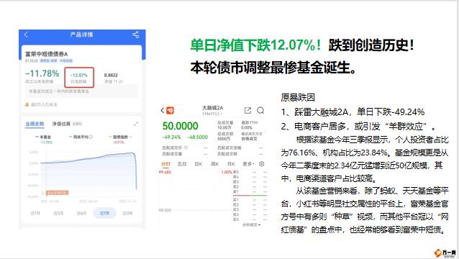Image resolution: width=459 pixels, height=259 pixels.
Task: Open chart settings gear icon
Action: pyautogui.click(x=262, y=164)
